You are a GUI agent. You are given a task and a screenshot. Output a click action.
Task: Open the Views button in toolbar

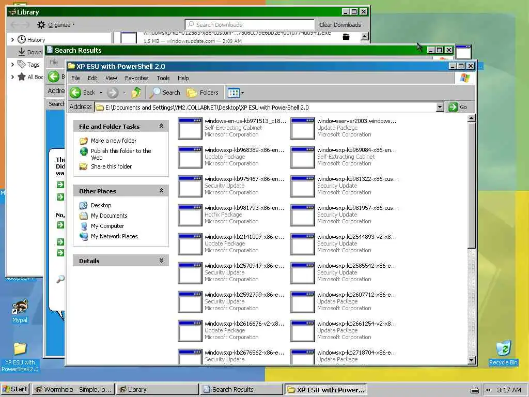(234, 93)
